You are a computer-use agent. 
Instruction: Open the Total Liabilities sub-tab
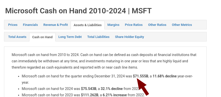(98, 37)
